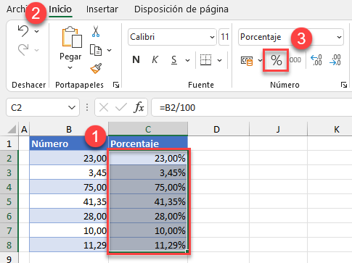Open the Insertar tab

coord(102,9)
